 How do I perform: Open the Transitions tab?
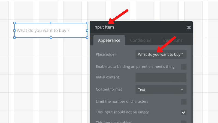click(172, 40)
